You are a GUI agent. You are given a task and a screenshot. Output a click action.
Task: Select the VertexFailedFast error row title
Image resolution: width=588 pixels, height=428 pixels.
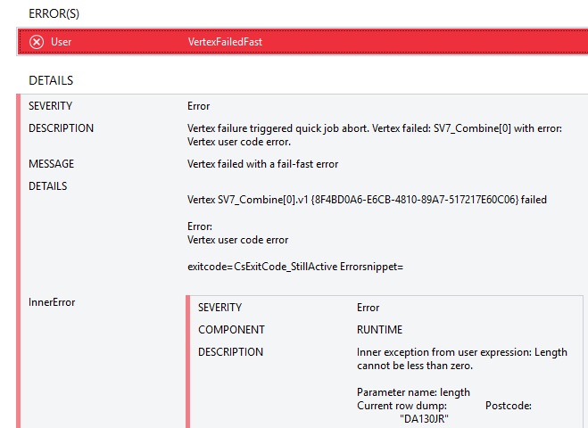[x=225, y=41]
